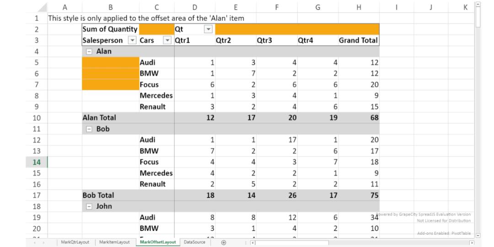Screen dimensions: 494x247
Task: Click Alan's Focus grand total 20
Action: tap(359, 85)
